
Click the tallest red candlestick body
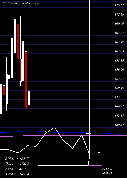click(26, 80)
